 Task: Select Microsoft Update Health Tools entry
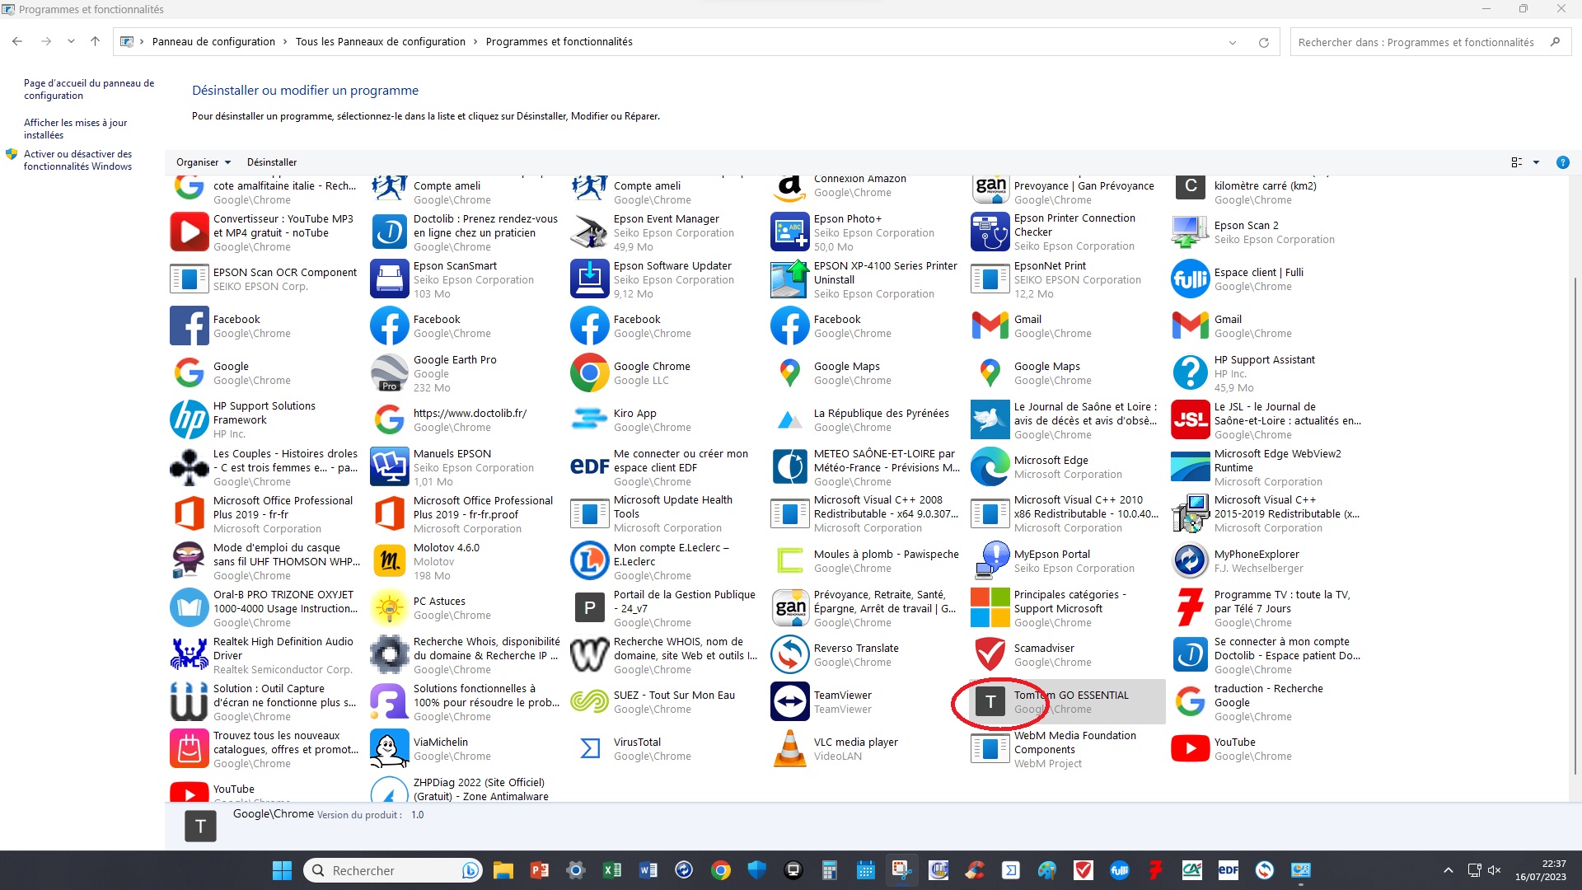tap(667, 514)
